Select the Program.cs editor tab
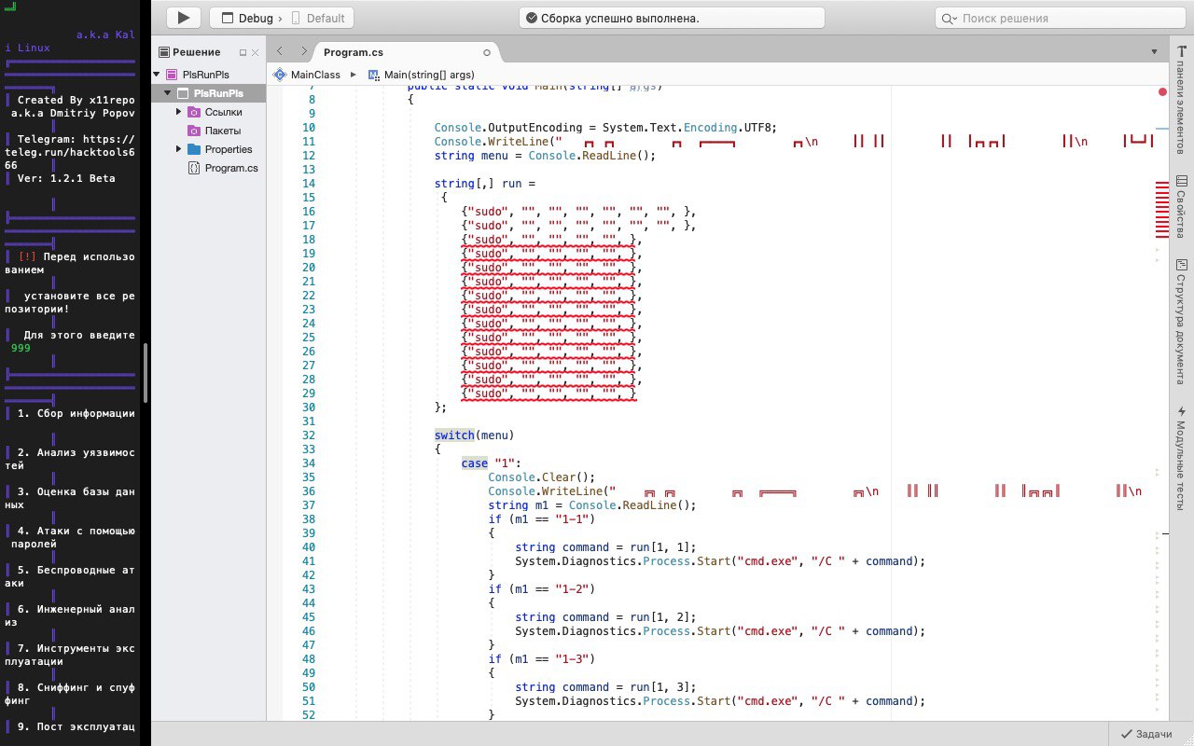The image size is (1194, 746). coord(354,52)
